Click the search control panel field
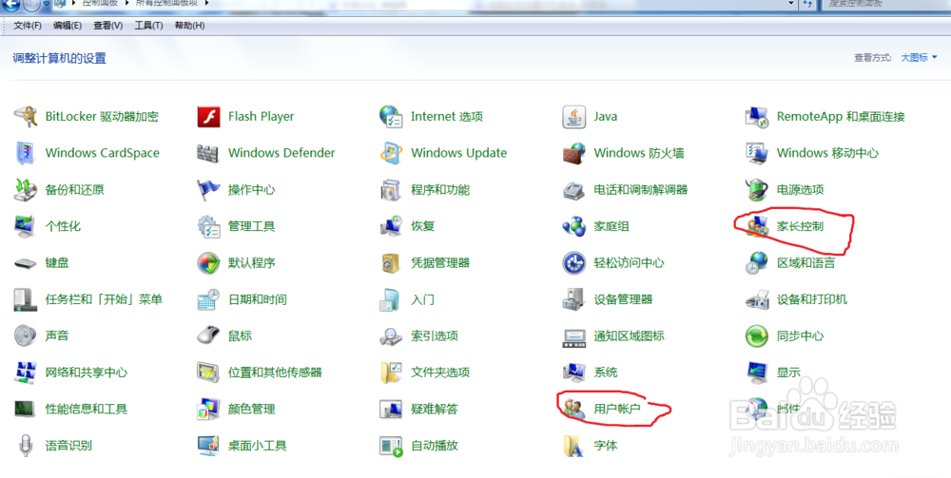 pyautogui.click(x=885, y=4)
